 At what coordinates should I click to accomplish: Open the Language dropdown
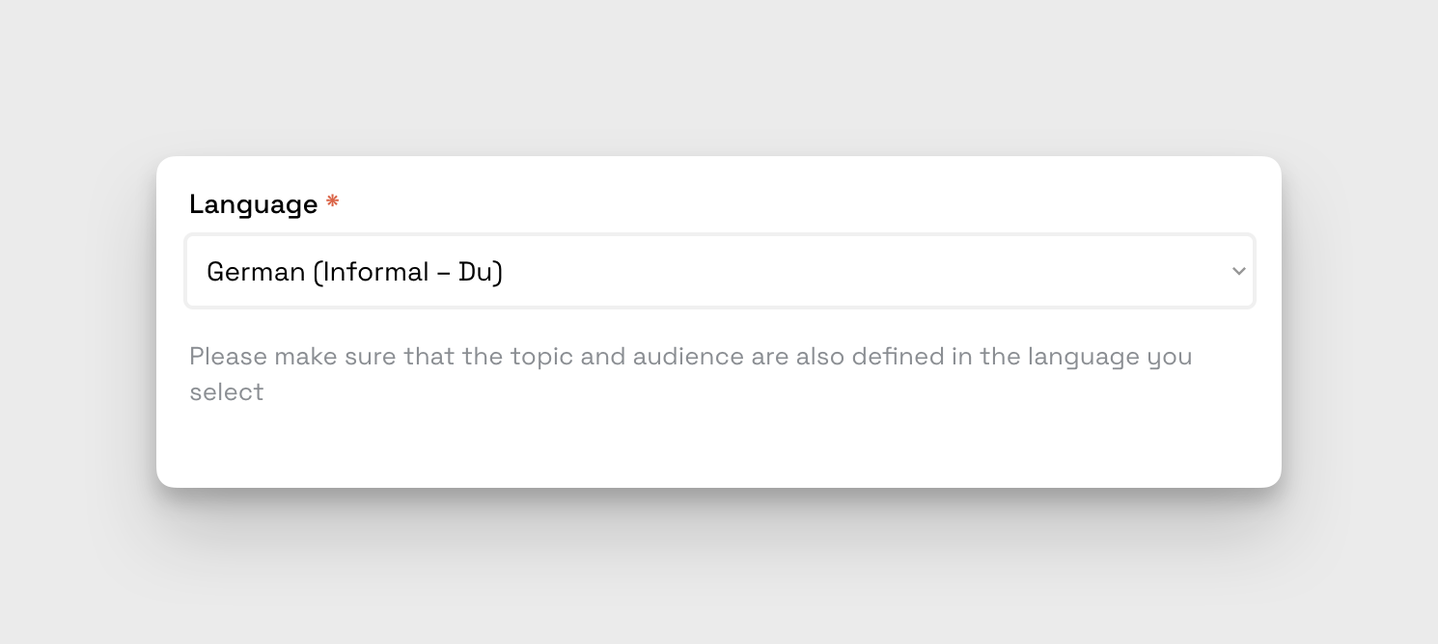pyautogui.click(x=719, y=272)
